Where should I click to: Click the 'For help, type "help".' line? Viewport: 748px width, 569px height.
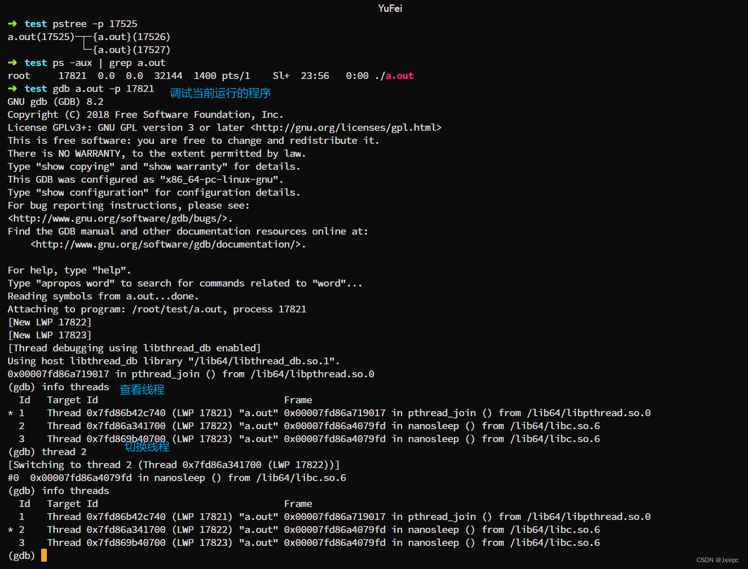tap(69, 270)
